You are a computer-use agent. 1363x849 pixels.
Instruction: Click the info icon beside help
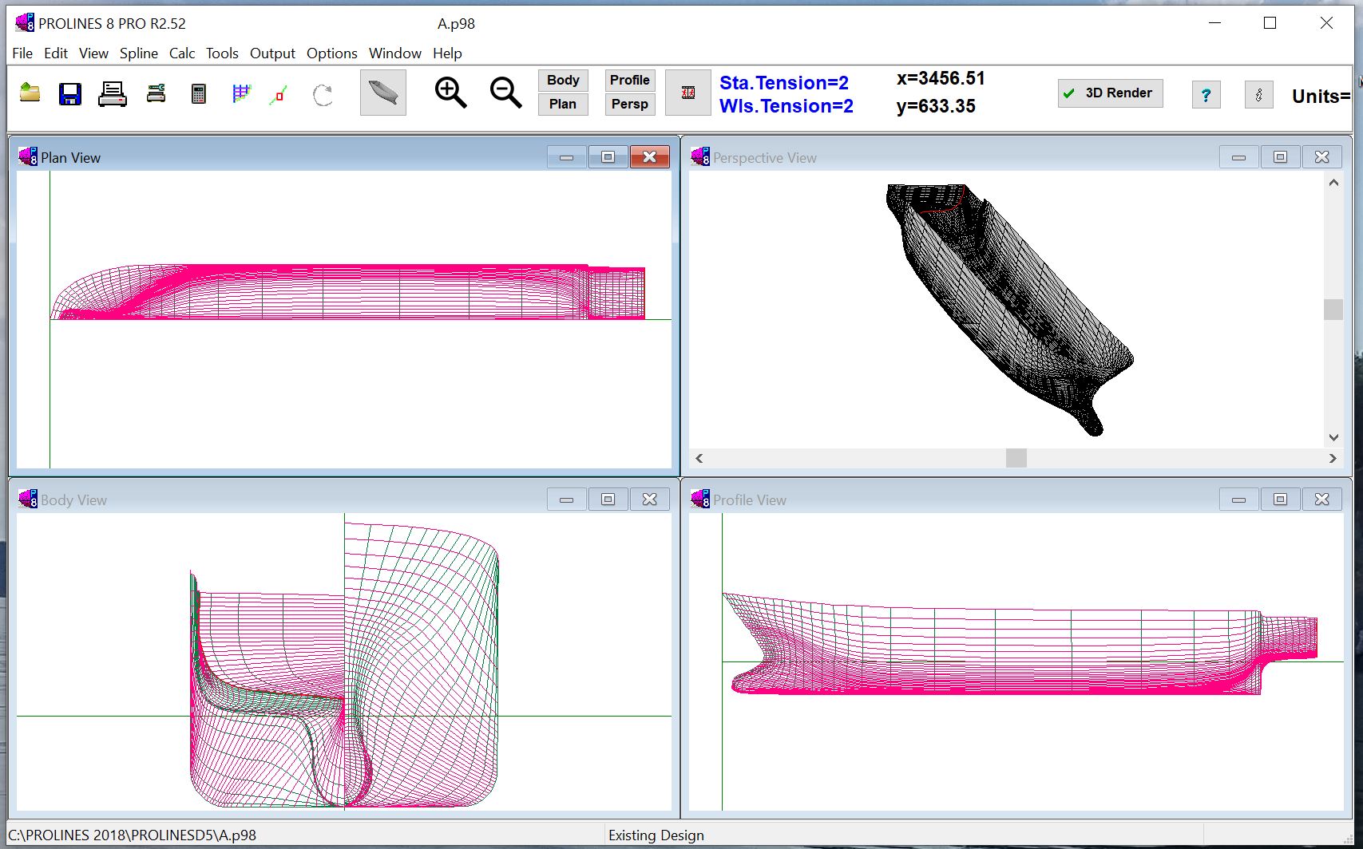point(1258,95)
